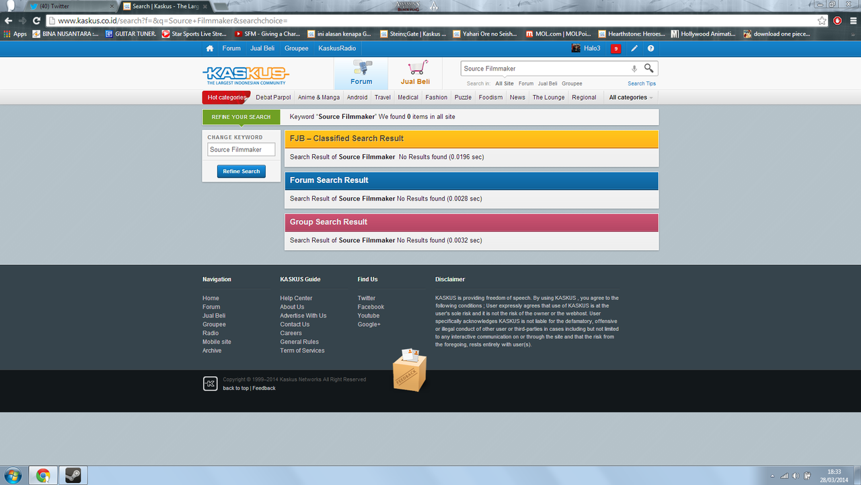Viewport: 861px width, 485px height.
Task: Select All Site search scope
Action: 504,83
